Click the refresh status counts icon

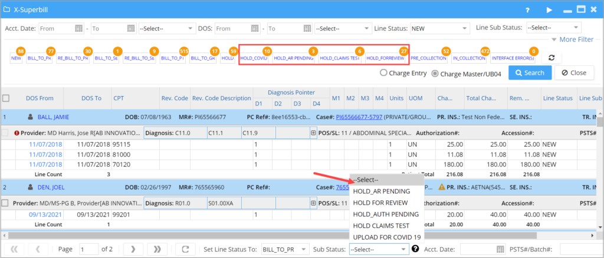coord(551,58)
